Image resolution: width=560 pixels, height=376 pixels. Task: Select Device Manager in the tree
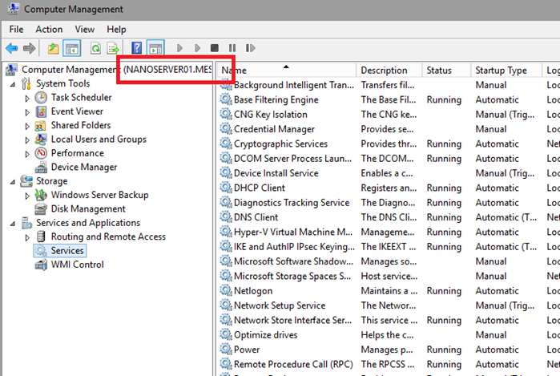84,167
